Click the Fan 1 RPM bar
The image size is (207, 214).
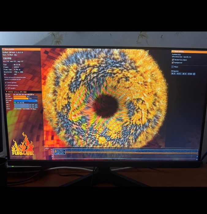click(25, 107)
